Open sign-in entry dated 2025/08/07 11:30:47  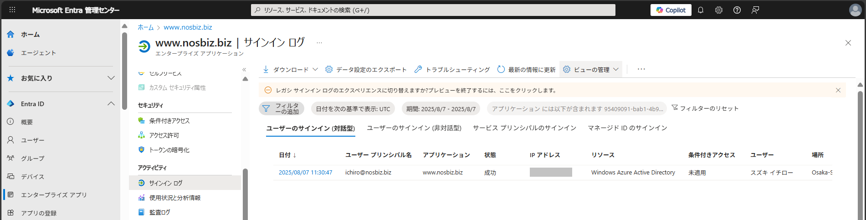pyautogui.click(x=305, y=173)
